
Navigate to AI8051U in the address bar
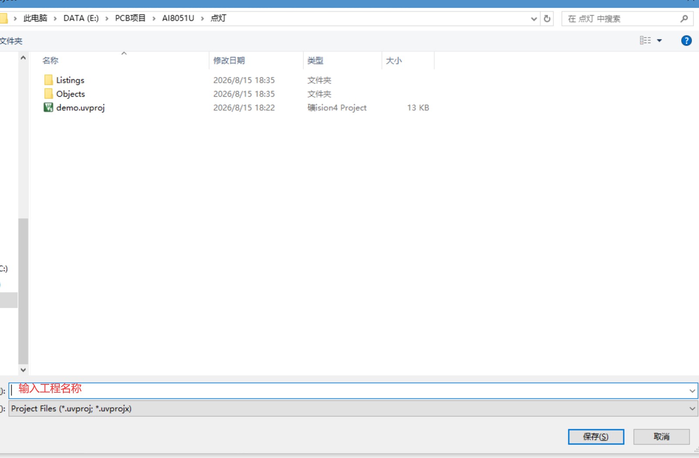(x=178, y=18)
